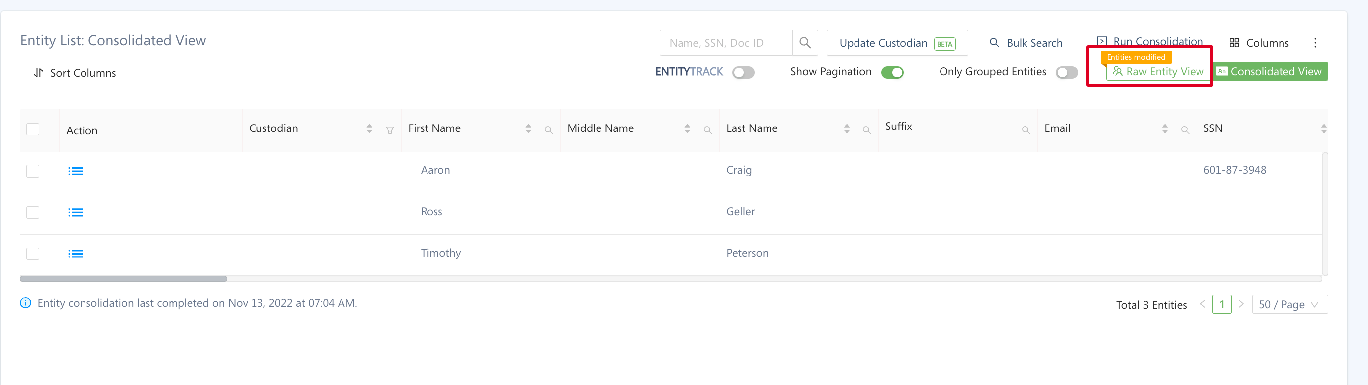Toggle Only Grouped Entities switch
The width and height of the screenshot is (1368, 385).
coord(1066,72)
